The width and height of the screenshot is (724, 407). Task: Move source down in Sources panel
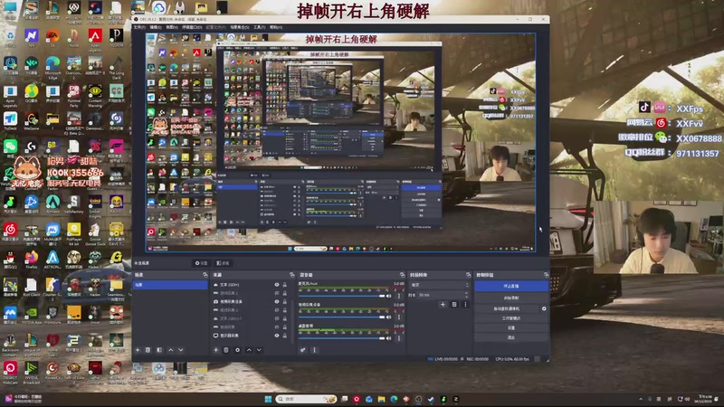259,350
